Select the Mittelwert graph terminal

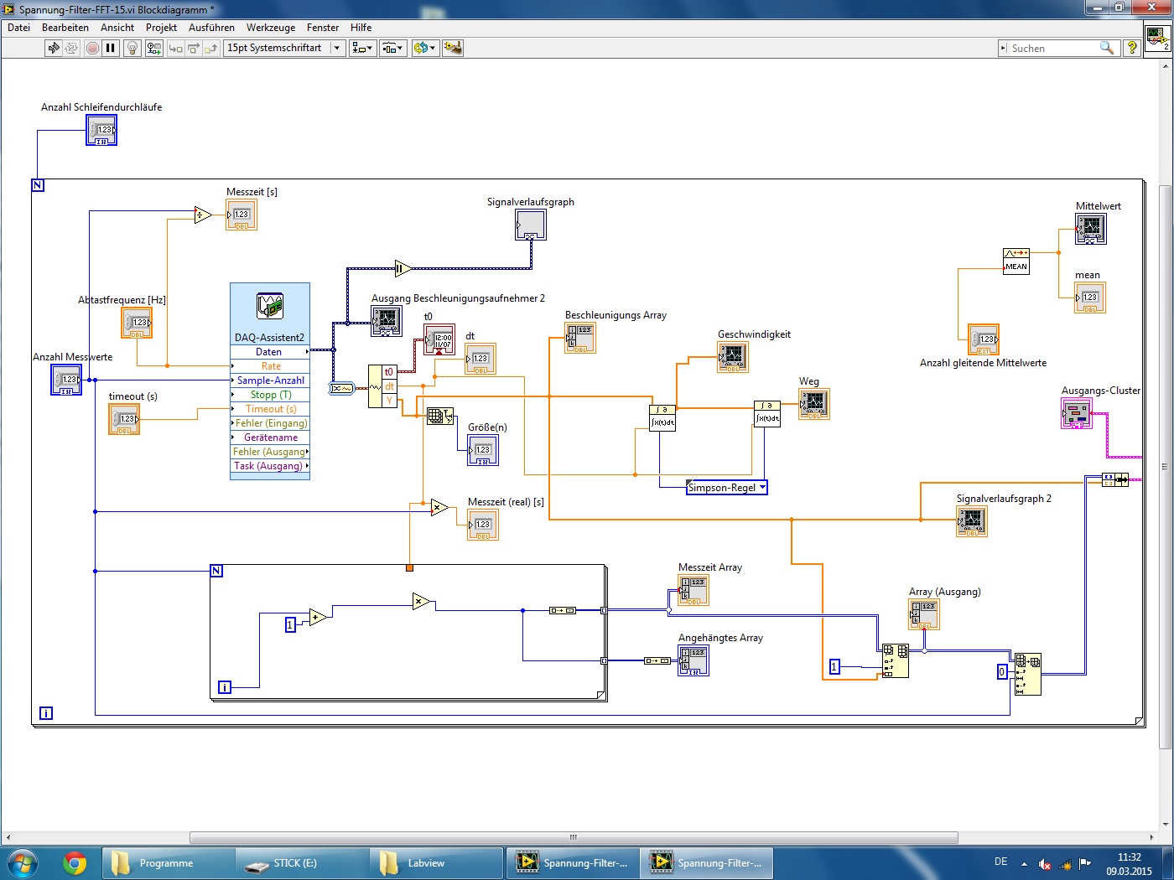1091,229
